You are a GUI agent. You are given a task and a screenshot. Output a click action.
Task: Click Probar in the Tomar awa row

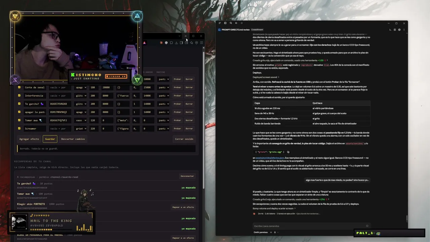click(177, 120)
